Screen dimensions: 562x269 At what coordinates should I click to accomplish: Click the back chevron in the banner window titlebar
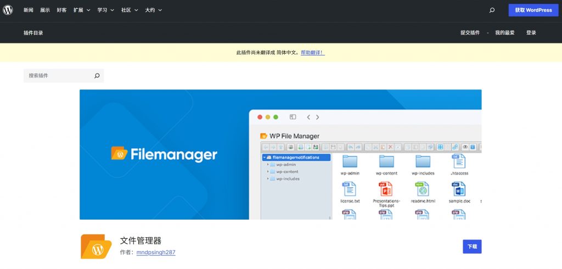[x=308, y=117]
